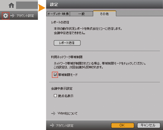
Task: Click アカウント設定 text in the left sidebar
Action: [25, 16]
